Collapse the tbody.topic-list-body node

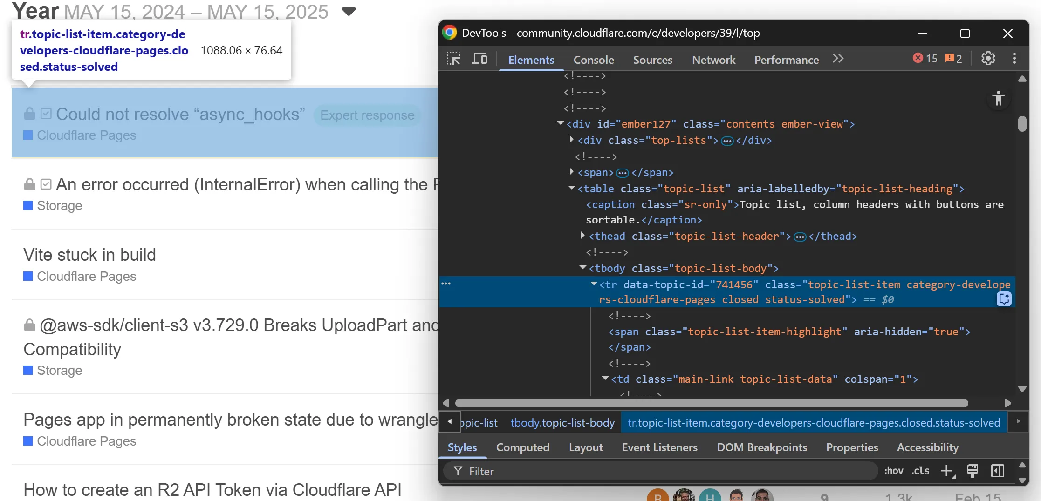click(x=583, y=268)
